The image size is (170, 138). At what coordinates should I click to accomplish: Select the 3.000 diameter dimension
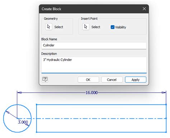[23, 122]
